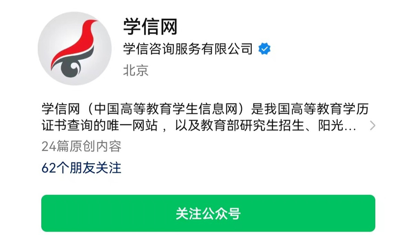Check the verification badge beside the company name
The height and width of the screenshot is (235, 420).
(x=264, y=49)
